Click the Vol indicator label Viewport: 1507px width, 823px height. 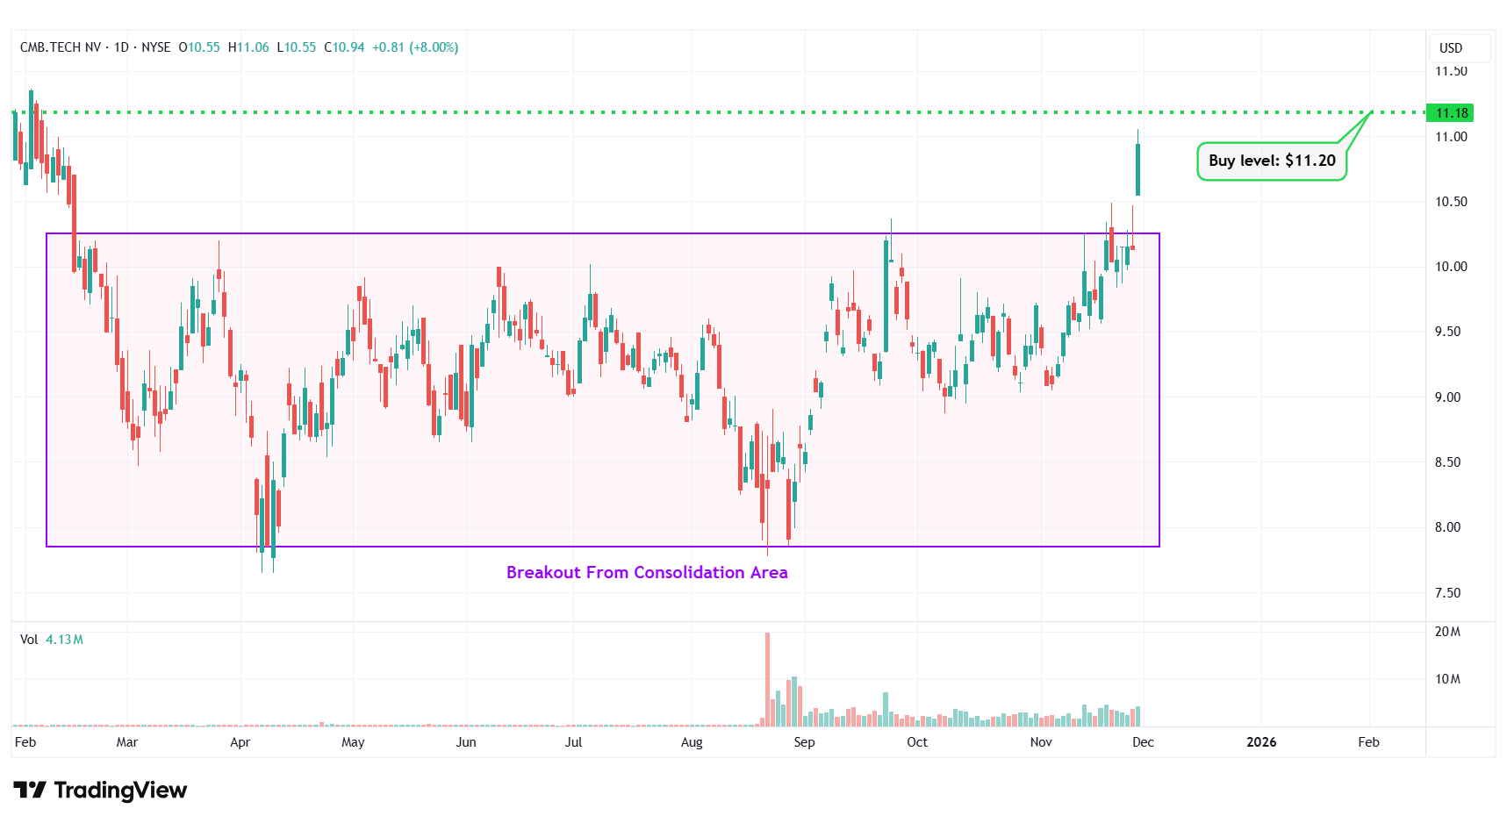point(29,640)
